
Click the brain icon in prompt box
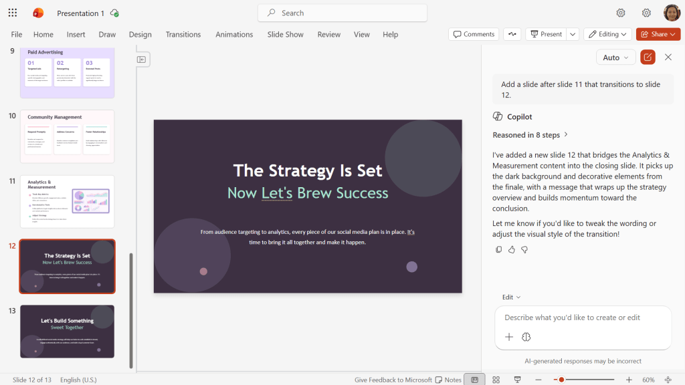526,337
